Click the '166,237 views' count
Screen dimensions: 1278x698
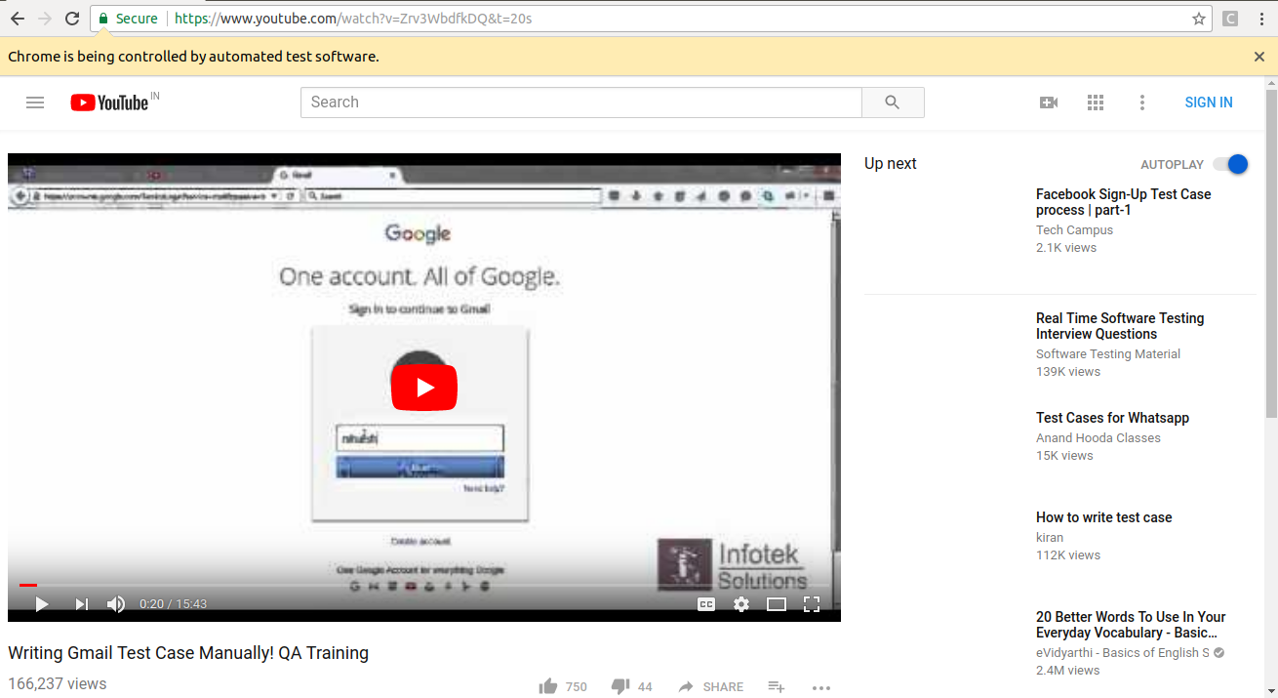pos(57,683)
